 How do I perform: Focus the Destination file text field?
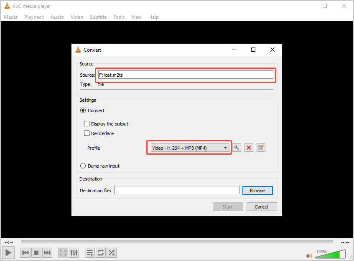[x=176, y=190]
